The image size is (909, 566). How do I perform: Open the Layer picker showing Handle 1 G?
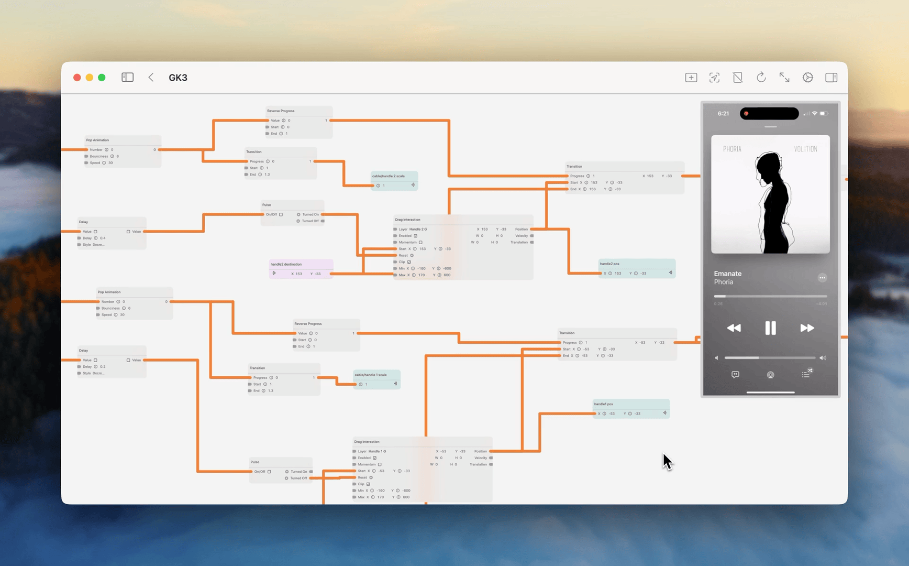[x=377, y=451]
